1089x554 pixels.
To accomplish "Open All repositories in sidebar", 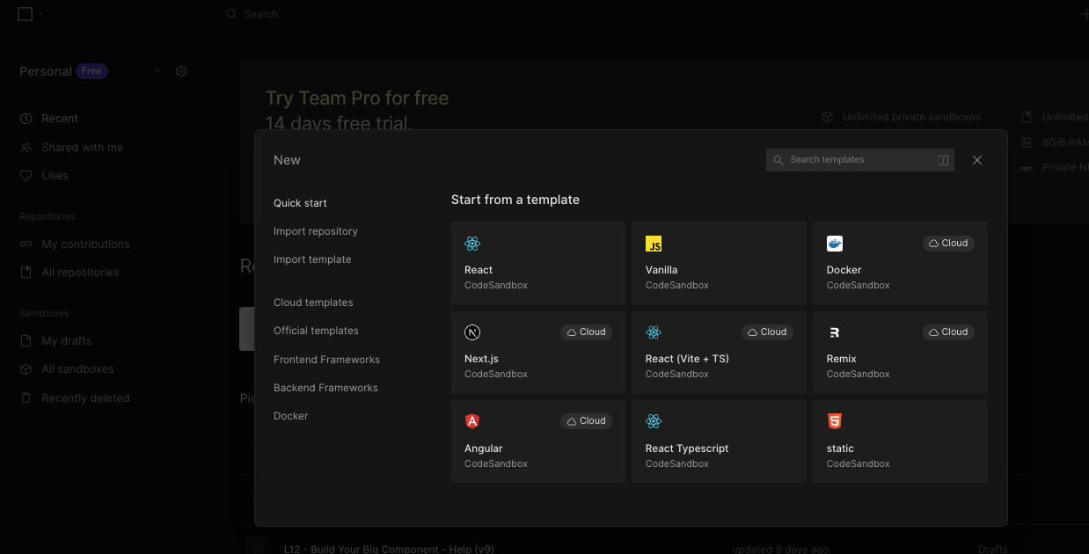I will [x=80, y=273].
